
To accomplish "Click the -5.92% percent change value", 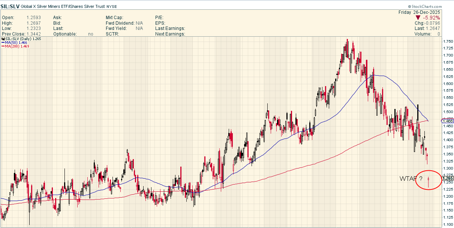I will pyautogui.click(x=431, y=18).
